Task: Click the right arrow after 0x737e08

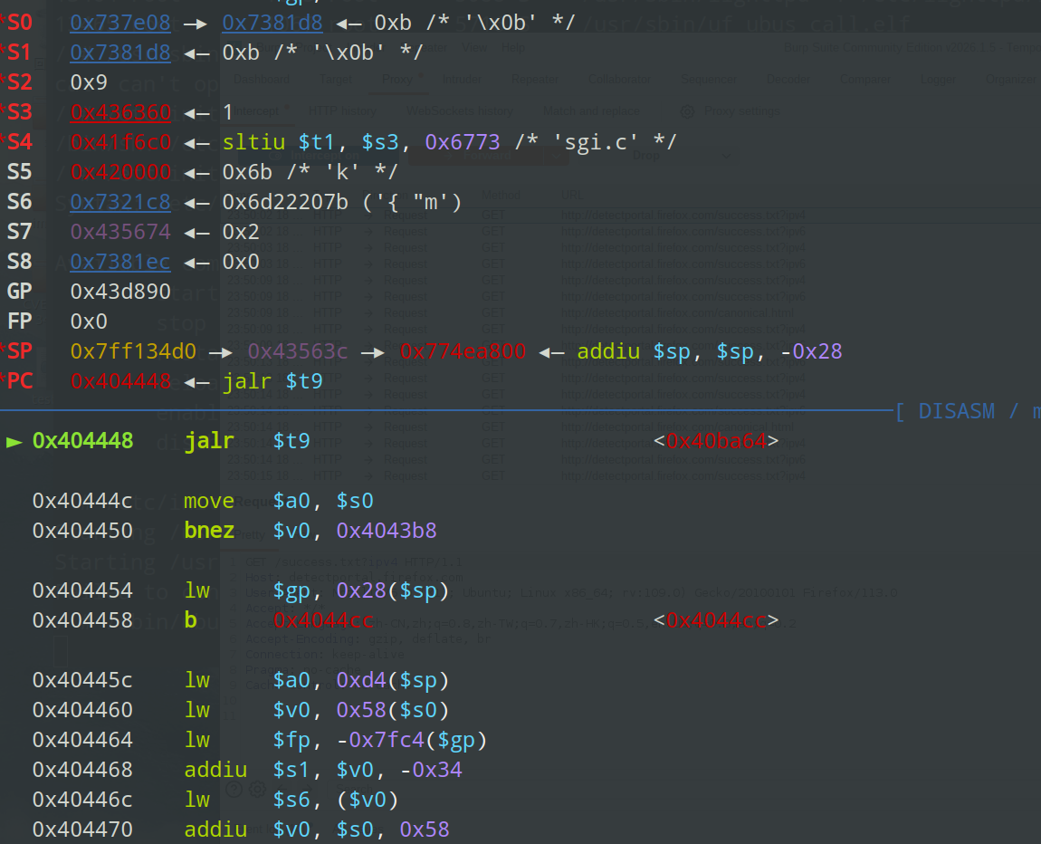Action: [196, 22]
